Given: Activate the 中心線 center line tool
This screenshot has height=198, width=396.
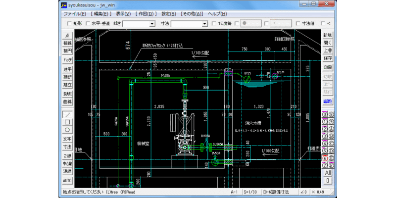Looking at the screenshot, I should click(x=67, y=163).
